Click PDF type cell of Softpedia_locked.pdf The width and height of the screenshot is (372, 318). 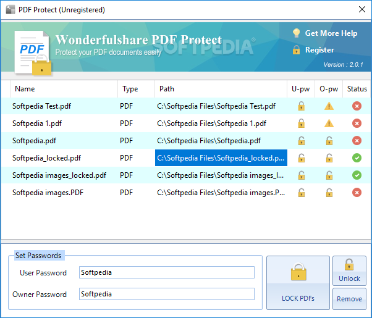pyautogui.click(x=126, y=158)
